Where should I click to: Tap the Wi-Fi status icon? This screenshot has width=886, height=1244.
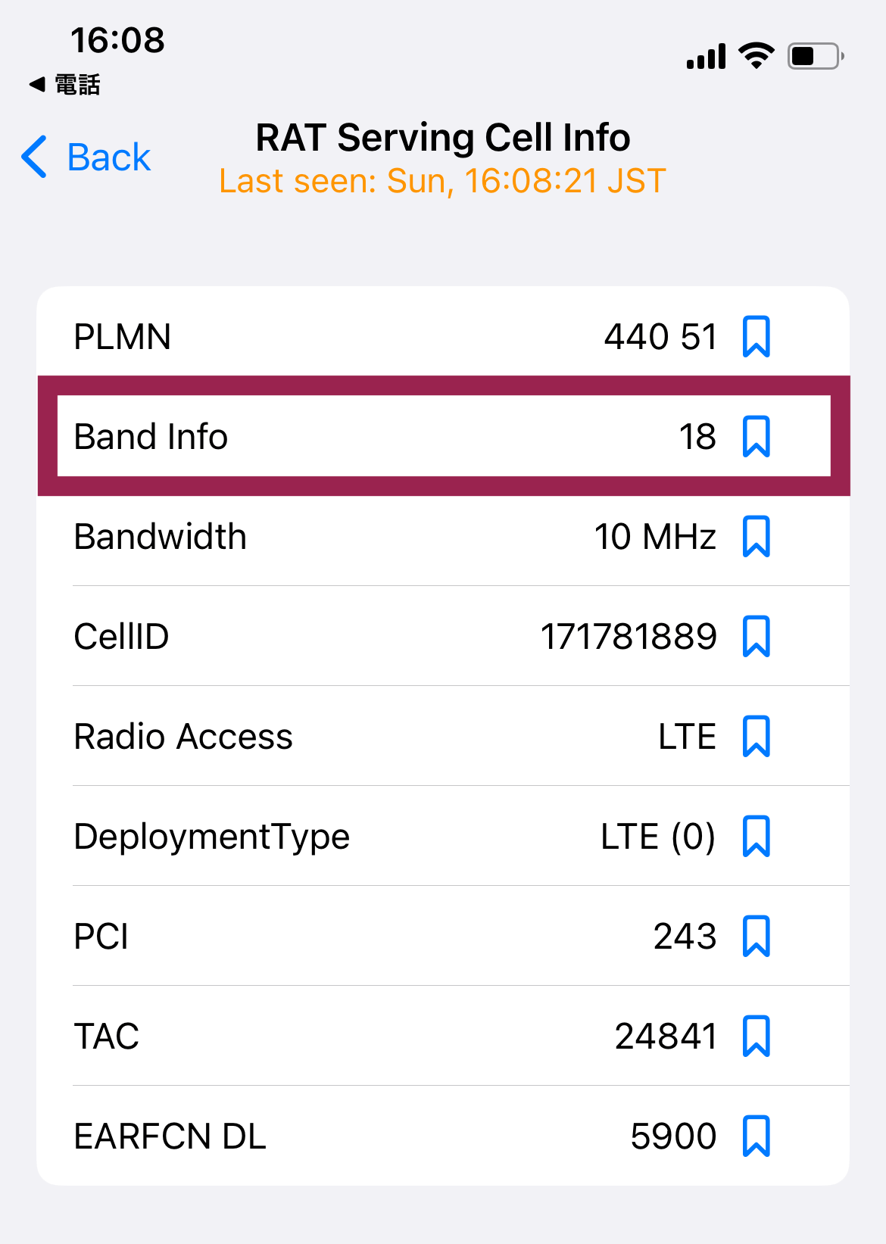756,55
